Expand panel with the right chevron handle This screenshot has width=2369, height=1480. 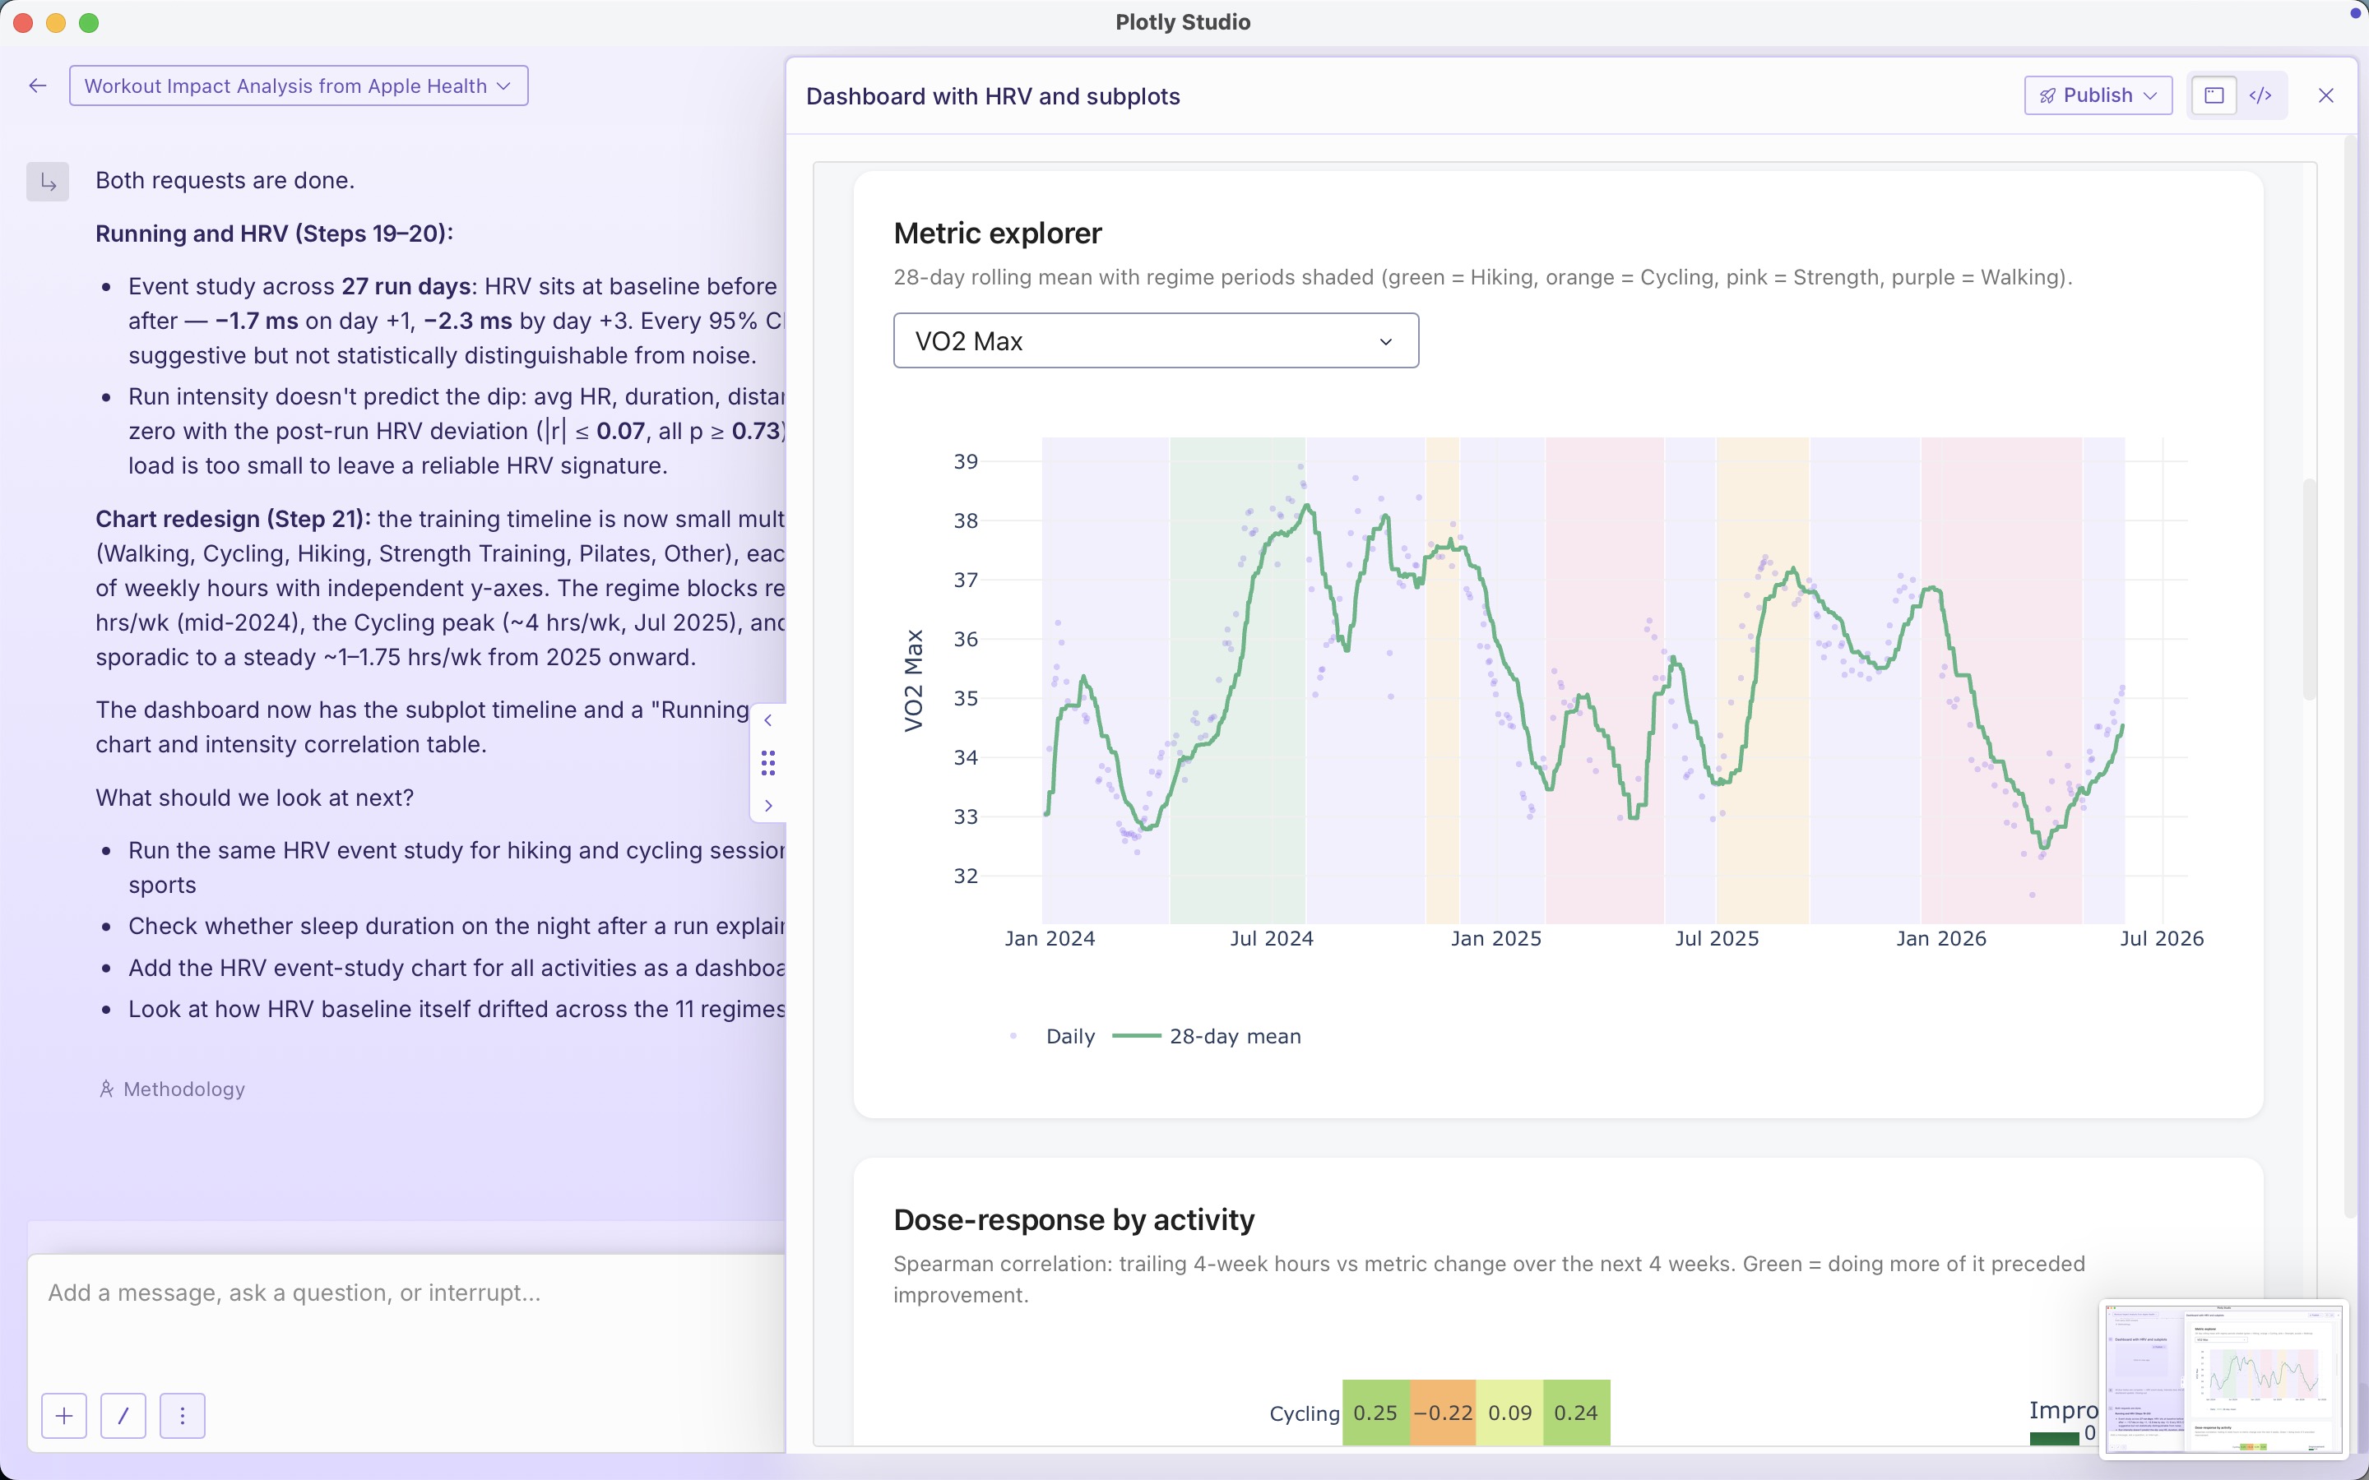[768, 806]
